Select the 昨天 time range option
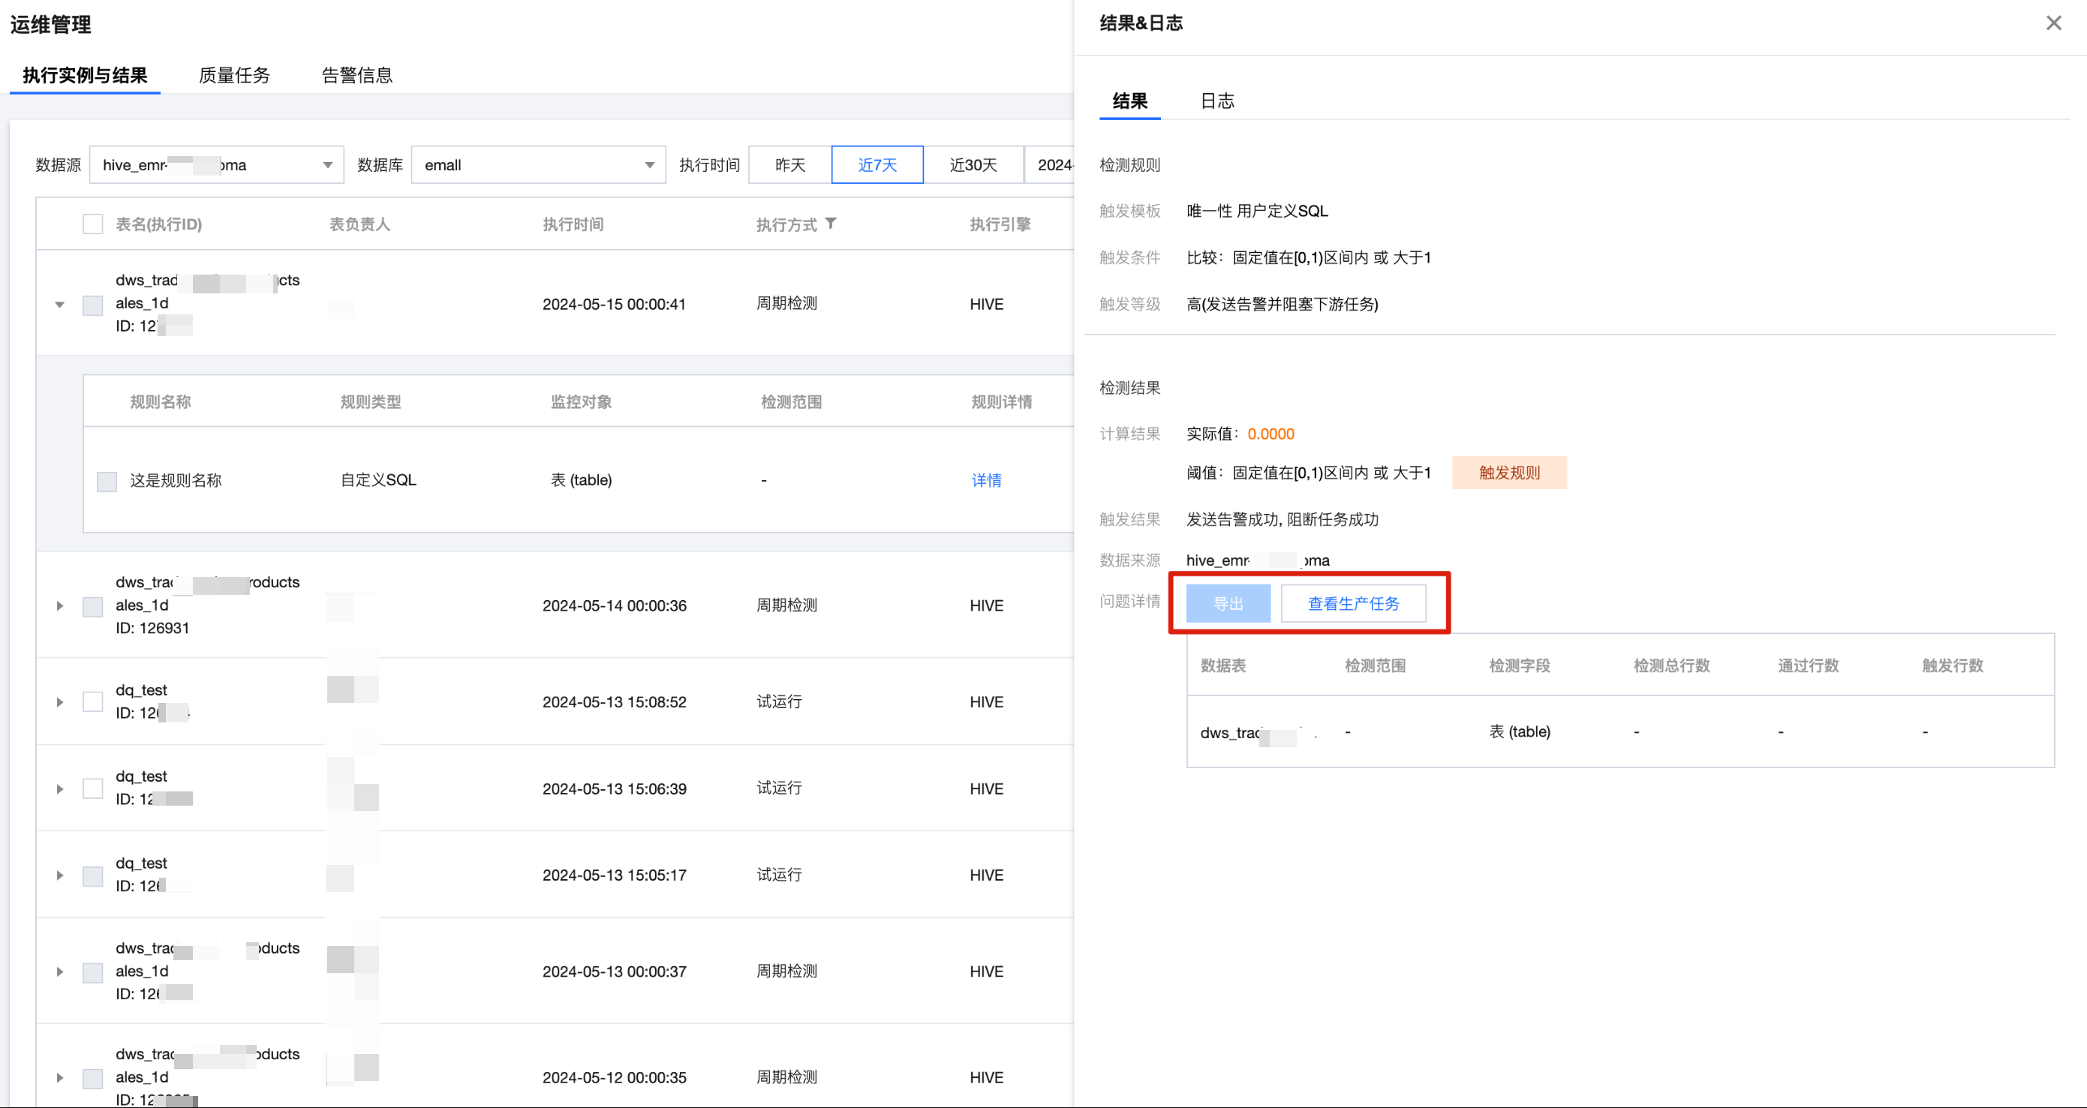This screenshot has width=2087, height=1108. tap(790, 165)
